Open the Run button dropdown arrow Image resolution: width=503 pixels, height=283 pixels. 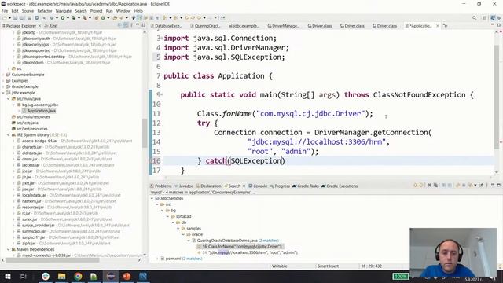coord(68,18)
